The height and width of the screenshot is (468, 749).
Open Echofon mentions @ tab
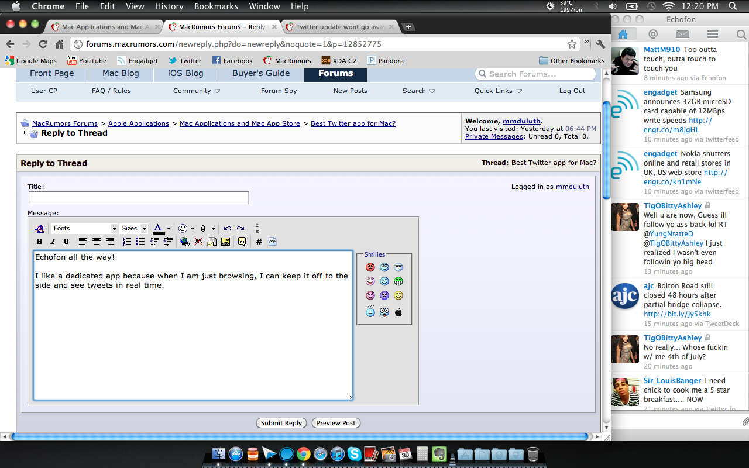click(x=653, y=35)
